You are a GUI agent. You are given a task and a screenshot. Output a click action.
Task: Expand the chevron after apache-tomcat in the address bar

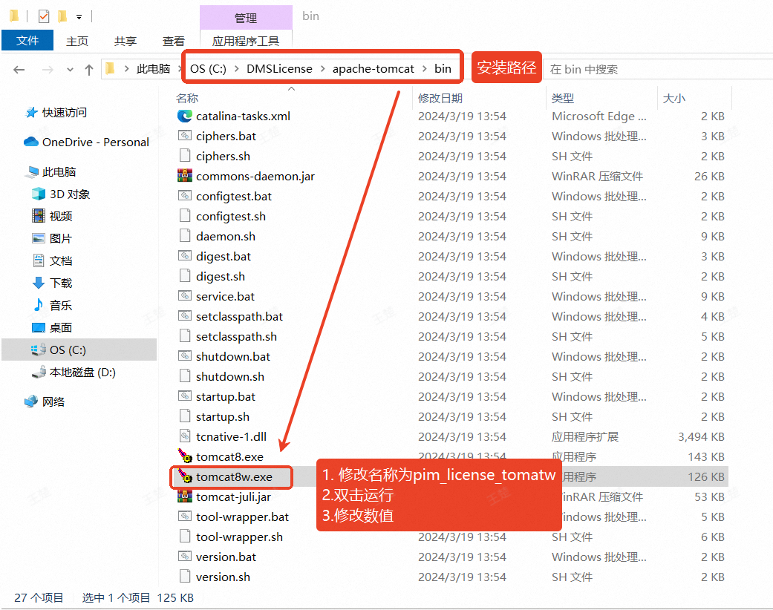coord(425,68)
